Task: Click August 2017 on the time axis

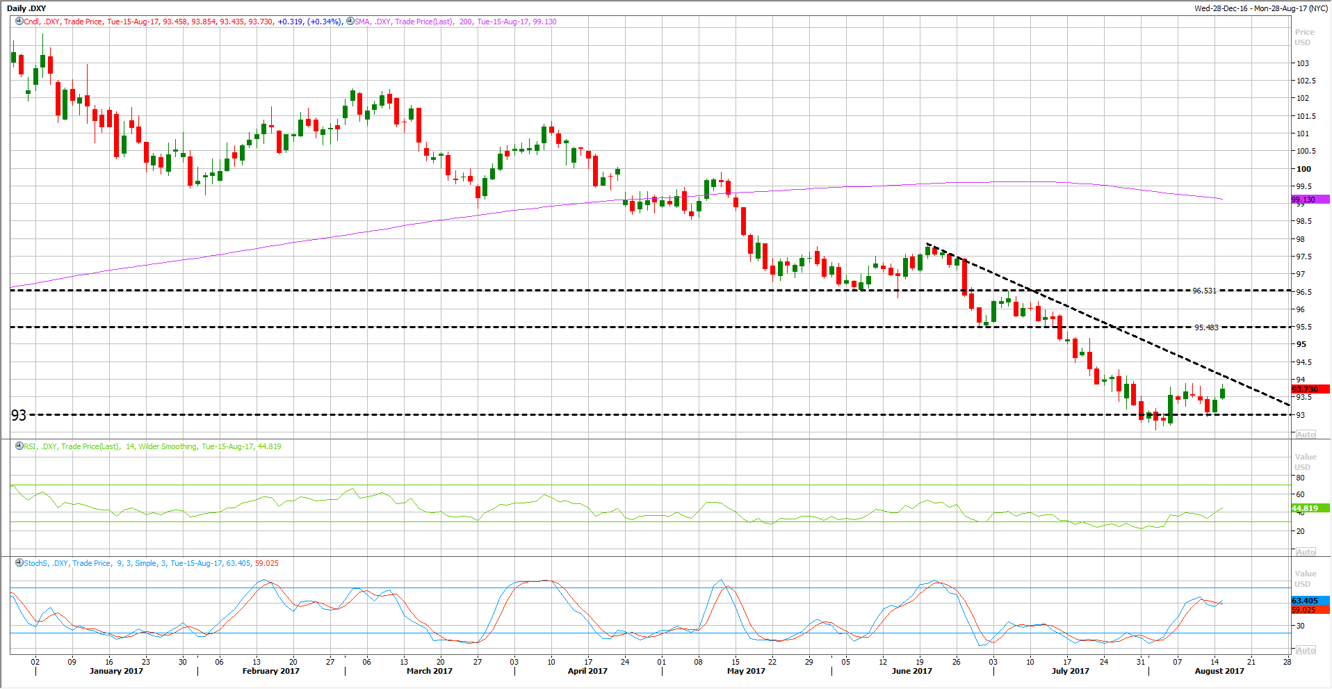Action: point(1219,671)
